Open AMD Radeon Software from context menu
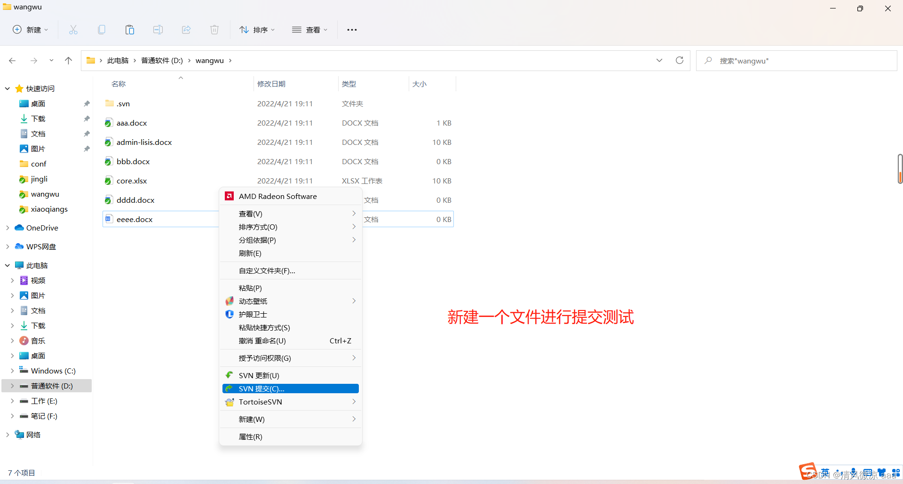903x484 pixels. tap(277, 196)
